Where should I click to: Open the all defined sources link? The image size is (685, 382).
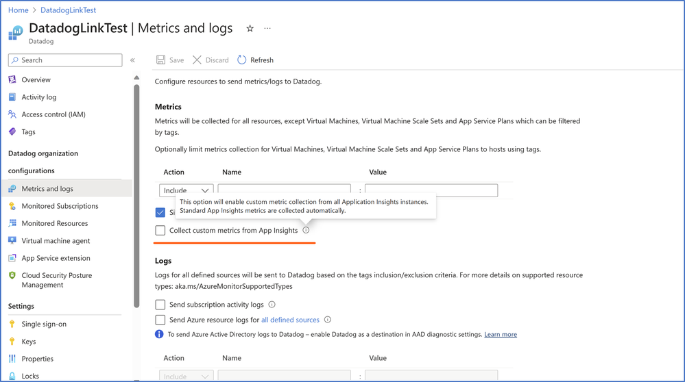(290, 320)
